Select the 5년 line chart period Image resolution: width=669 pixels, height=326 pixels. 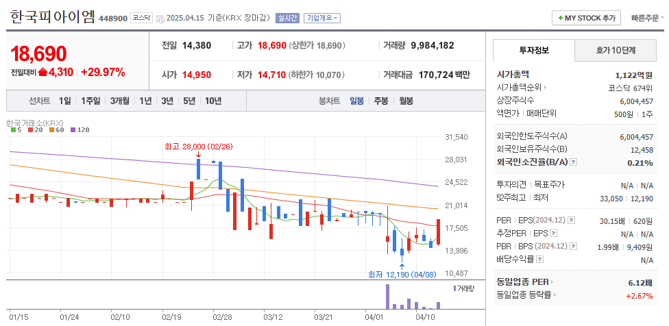pos(189,101)
